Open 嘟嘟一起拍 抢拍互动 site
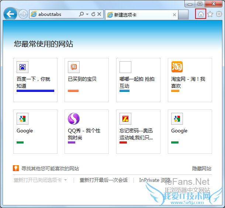The height and width of the screenshot is (208, 225). [138, 80]
